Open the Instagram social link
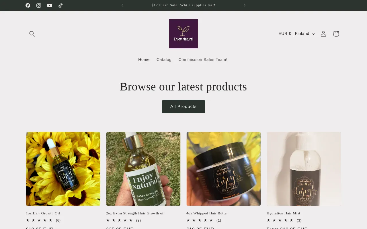This screenshot has height=229, width=367. [x=39, y=5]
